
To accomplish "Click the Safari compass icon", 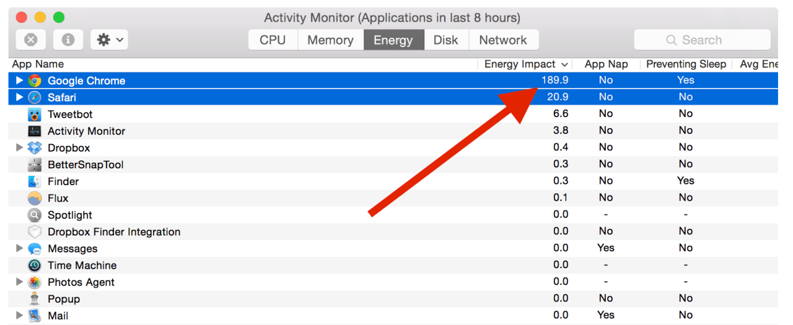I will coord(35,97).
